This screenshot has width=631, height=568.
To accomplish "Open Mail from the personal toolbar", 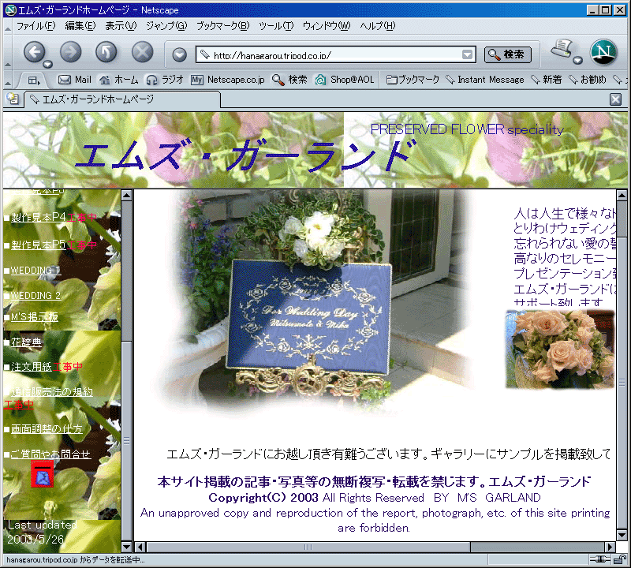I will tap(75, 80).
